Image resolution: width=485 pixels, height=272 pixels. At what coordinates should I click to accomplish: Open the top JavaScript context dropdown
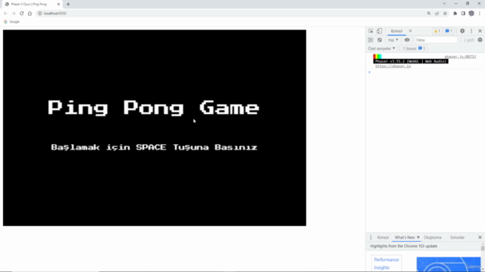[393, 40]
